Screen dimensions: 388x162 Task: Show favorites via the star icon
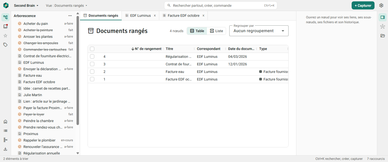point(5,36)
